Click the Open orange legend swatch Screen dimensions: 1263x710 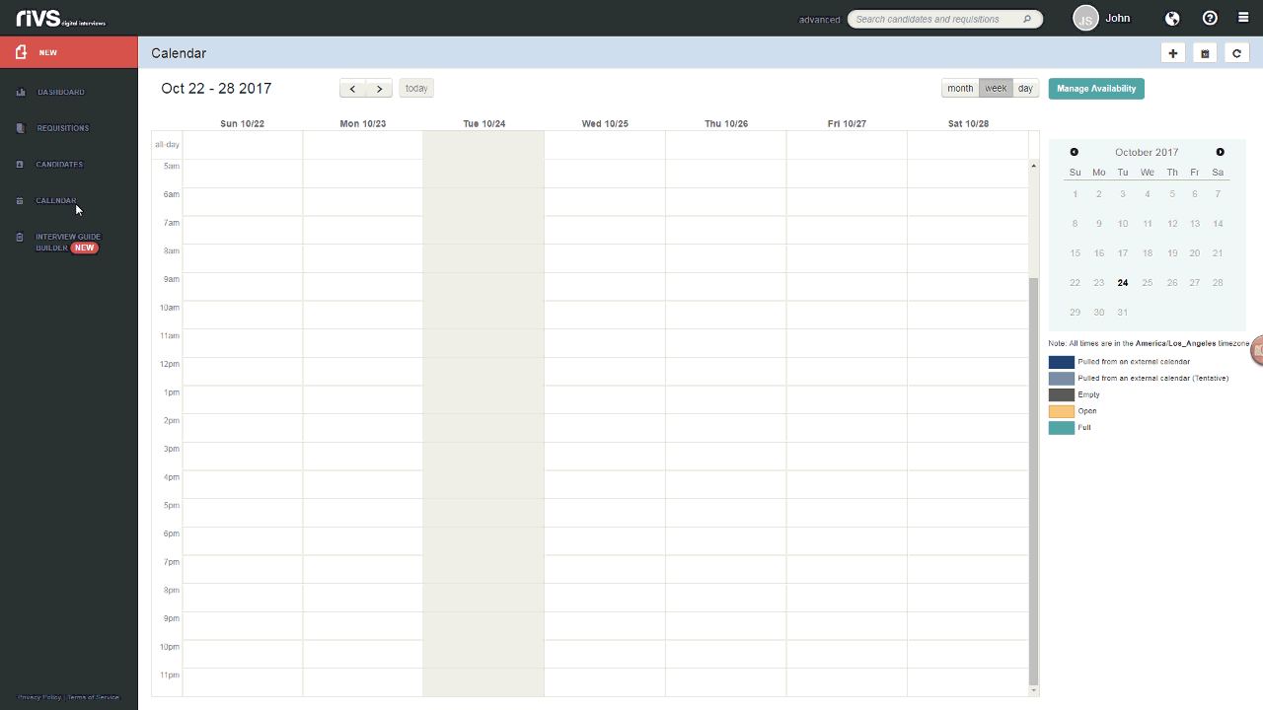pyautogui.click(x=1062, y=411)
